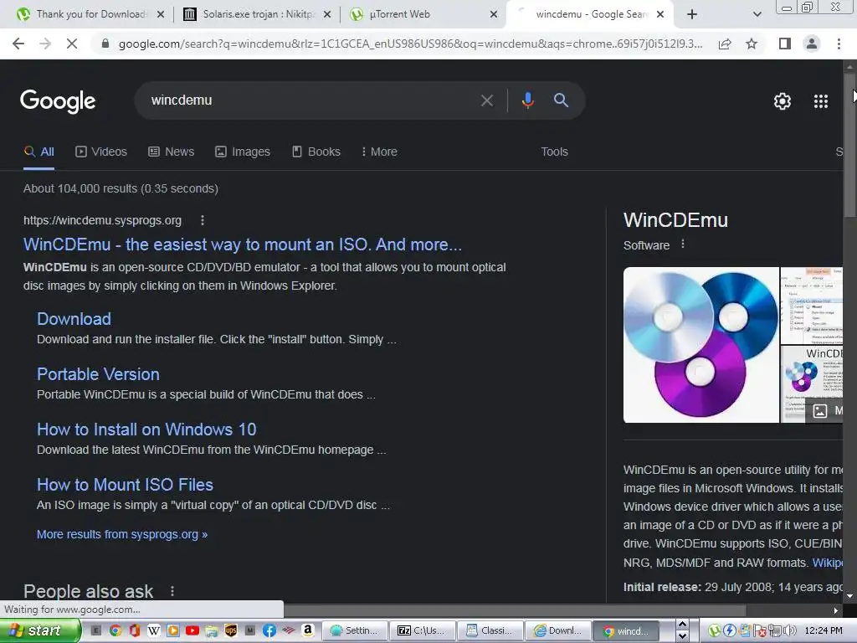
Task: Select the Books search filter
Action: [x=316, y=152]
